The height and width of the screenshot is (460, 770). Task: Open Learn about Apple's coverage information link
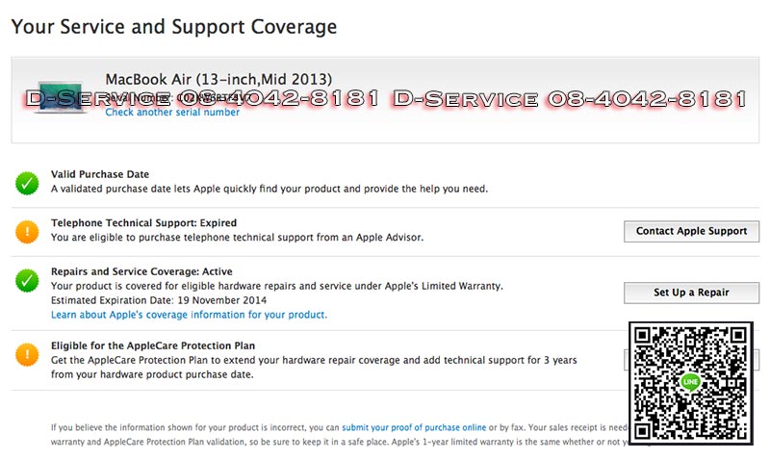pos(189,315)
